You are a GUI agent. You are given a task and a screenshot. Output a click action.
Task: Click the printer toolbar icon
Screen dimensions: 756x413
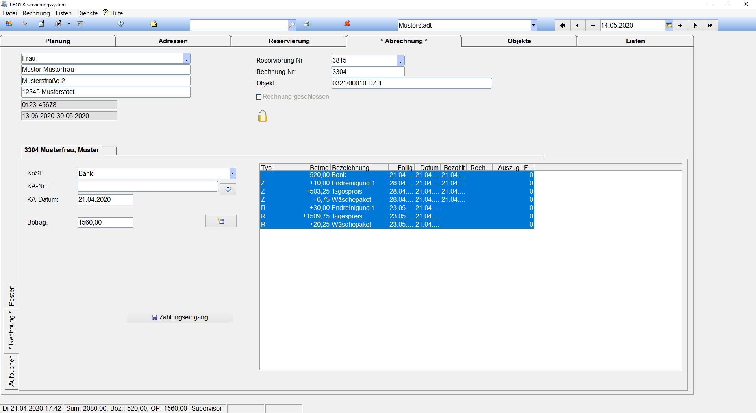point(307,24)
